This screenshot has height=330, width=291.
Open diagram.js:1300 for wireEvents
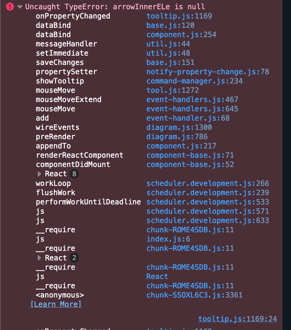coord(179,127)
